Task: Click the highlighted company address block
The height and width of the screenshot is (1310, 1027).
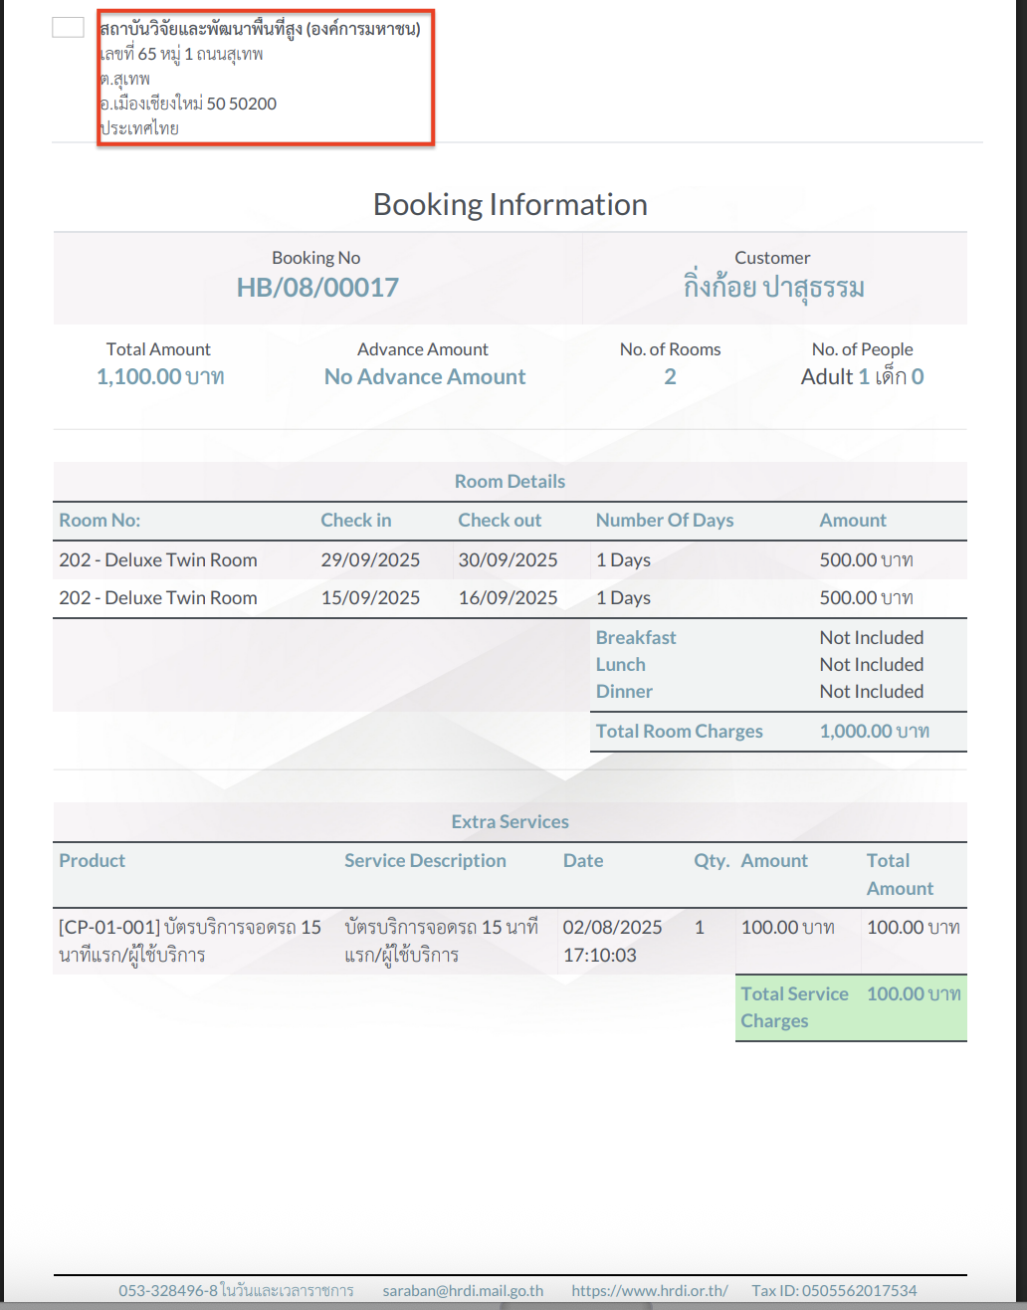Action: pyautogui.click(x=265, y=79)
